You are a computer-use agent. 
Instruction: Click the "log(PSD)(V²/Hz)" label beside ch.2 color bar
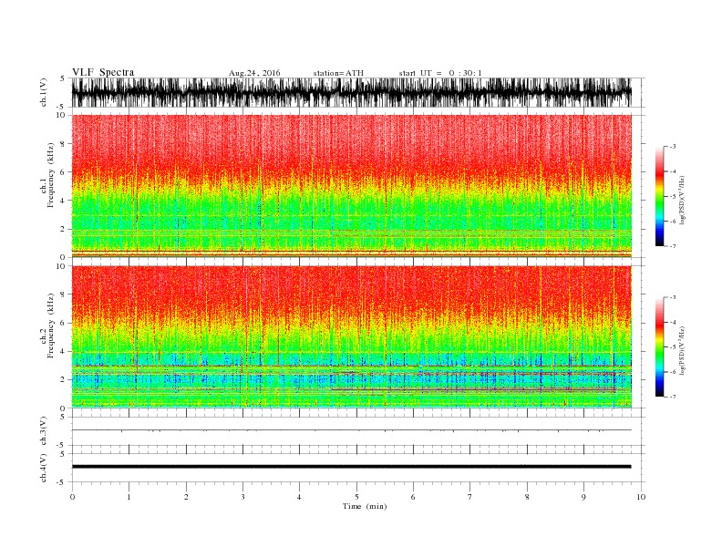[x=682, y=350]
